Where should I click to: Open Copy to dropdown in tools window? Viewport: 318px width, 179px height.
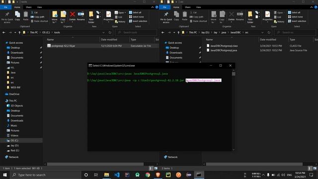(x=63, y=21)
